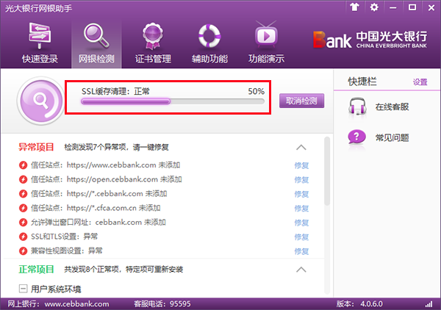Click 修复 link for *.cebbank.com
Screen dimensions: 441x310
(x=301, y=194)
